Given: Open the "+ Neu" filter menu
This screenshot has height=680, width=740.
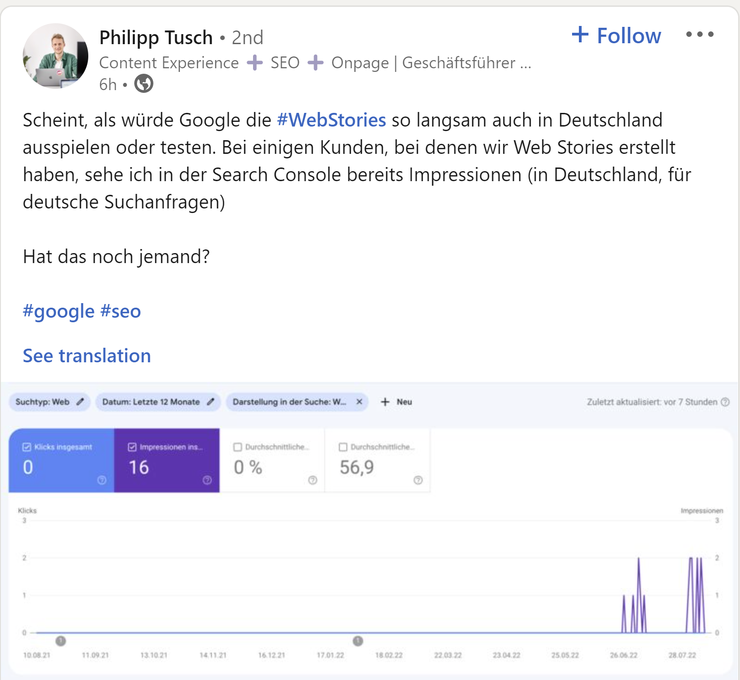Looking at the screenshot, I should point(396,402).
